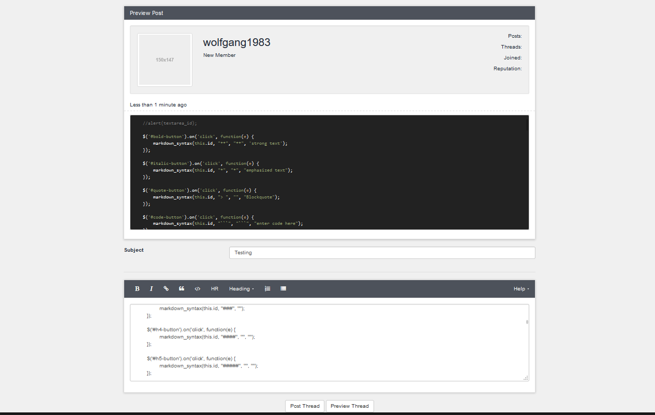Open wolfgang1983 user profile
The width and height of the screenshot is (655, 415).
tap(236, 42)
